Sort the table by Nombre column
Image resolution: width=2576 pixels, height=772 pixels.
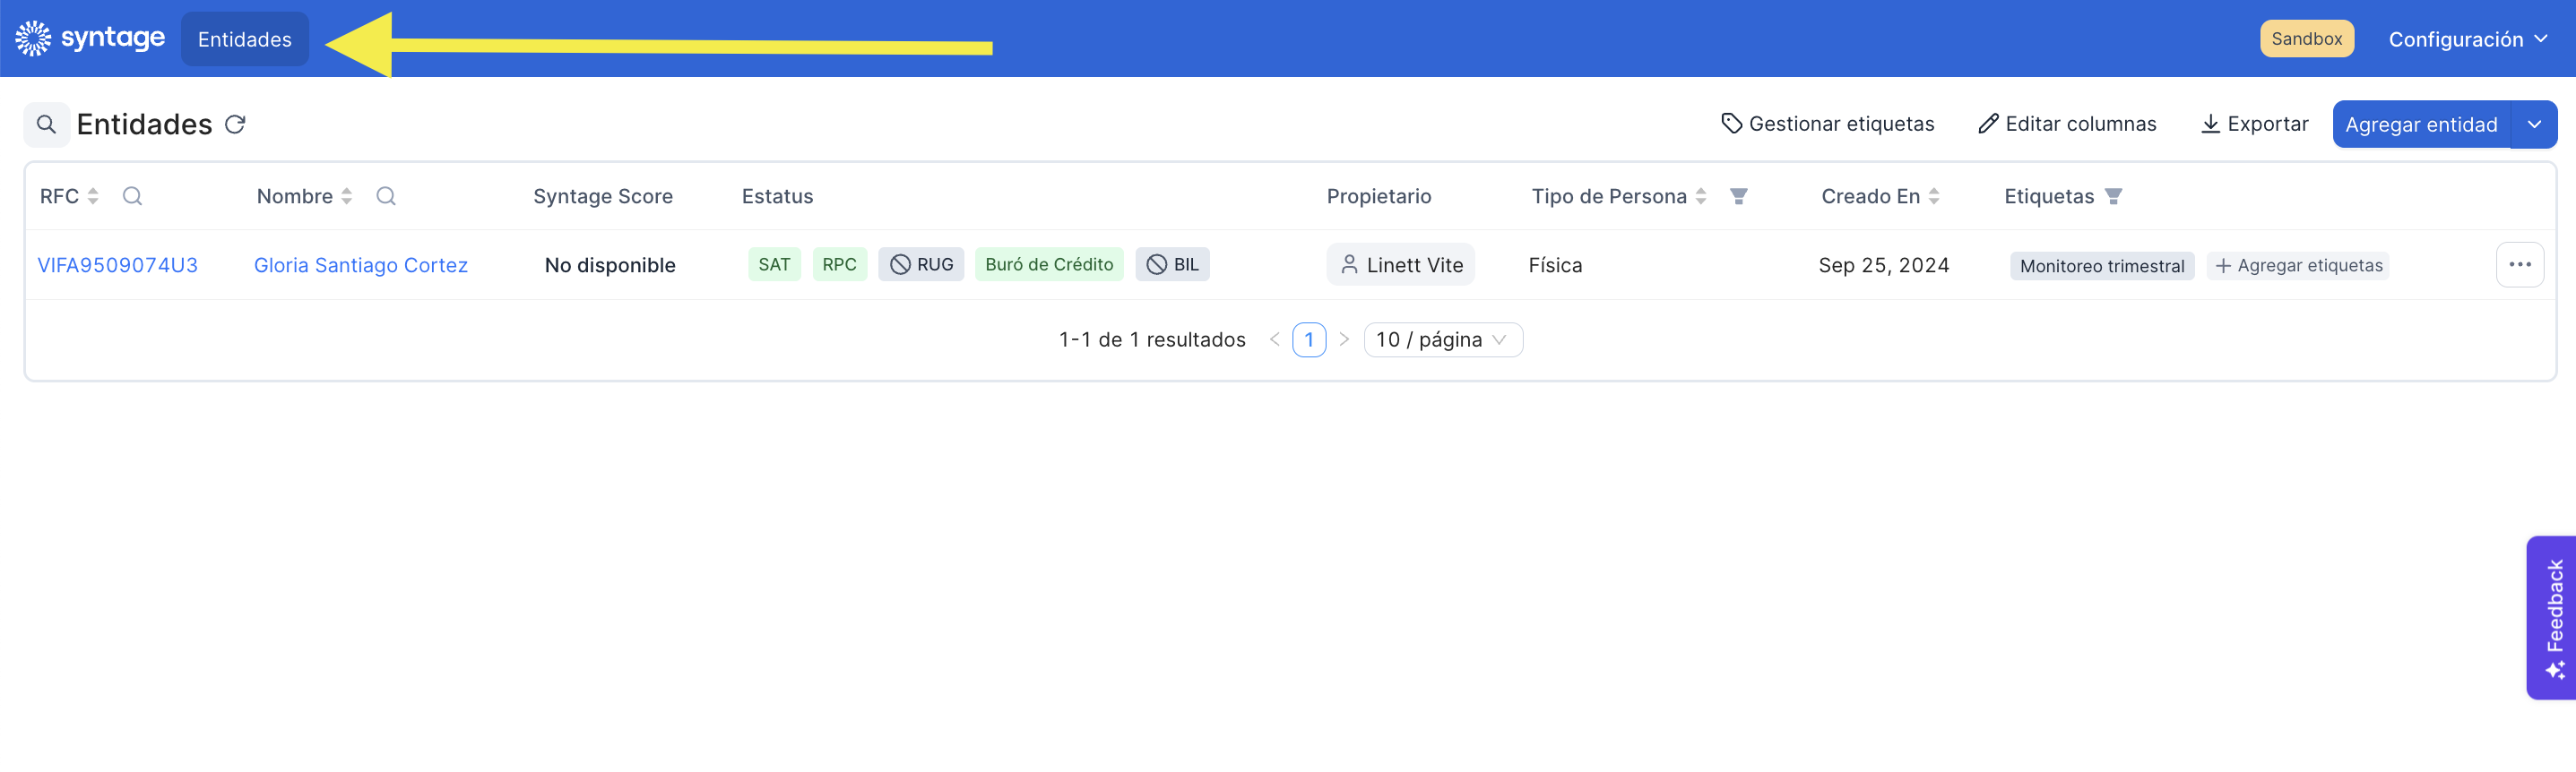point(347,196)
